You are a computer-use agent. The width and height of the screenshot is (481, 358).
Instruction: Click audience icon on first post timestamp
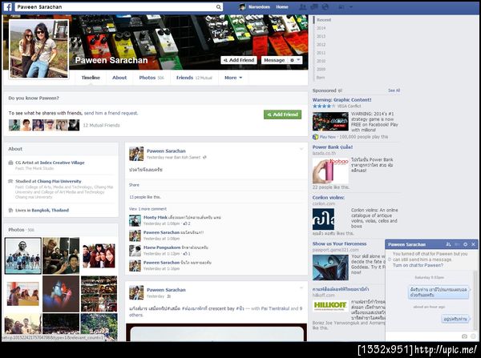204,157
